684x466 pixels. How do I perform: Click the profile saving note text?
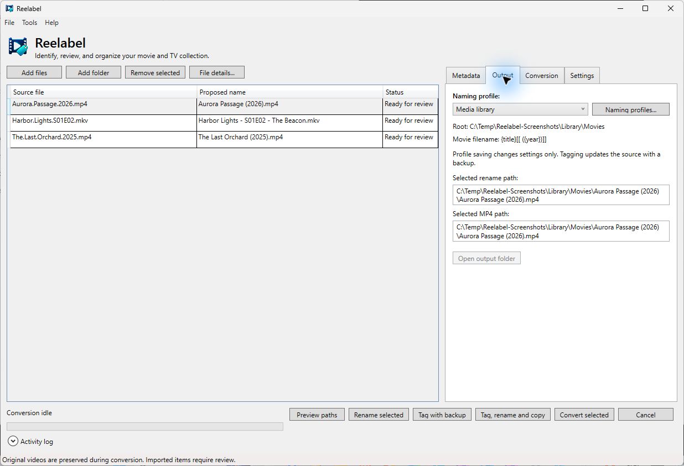point(556,159)
